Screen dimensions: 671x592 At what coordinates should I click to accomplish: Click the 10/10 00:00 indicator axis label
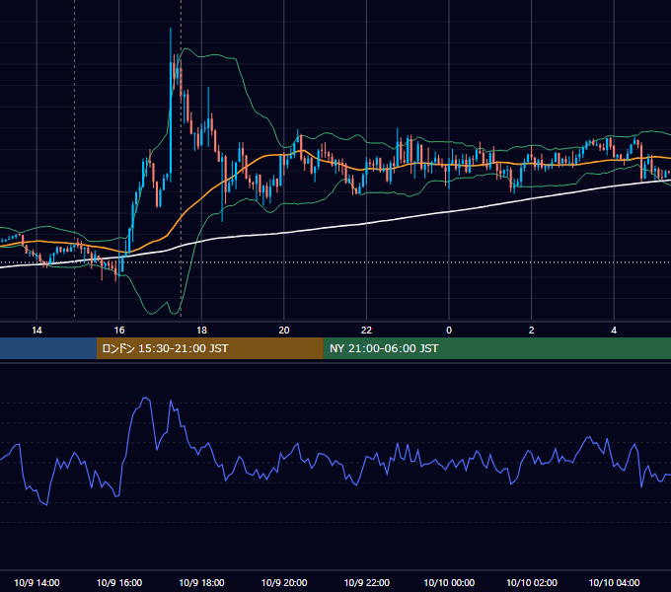click(x=449, y=582)
